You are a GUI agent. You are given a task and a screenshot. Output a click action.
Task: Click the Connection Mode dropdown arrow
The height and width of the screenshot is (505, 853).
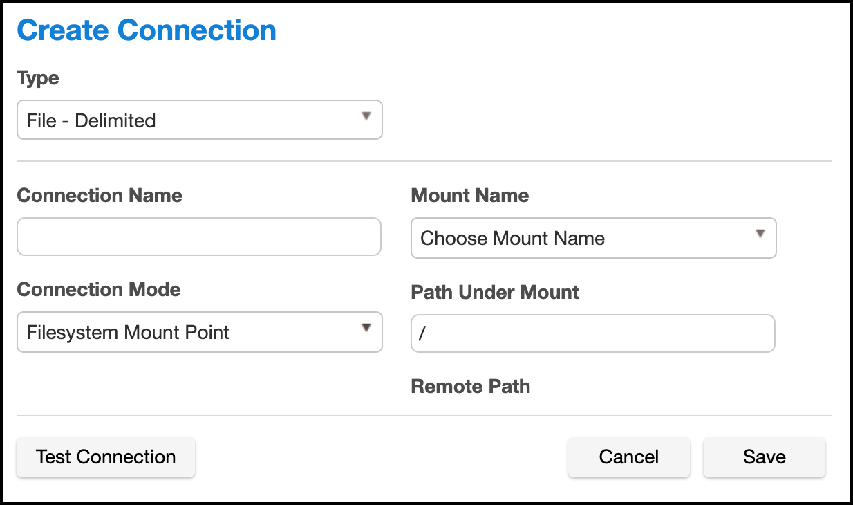pos(366,328)
